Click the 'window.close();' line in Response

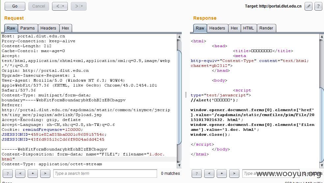coord(210,134)
